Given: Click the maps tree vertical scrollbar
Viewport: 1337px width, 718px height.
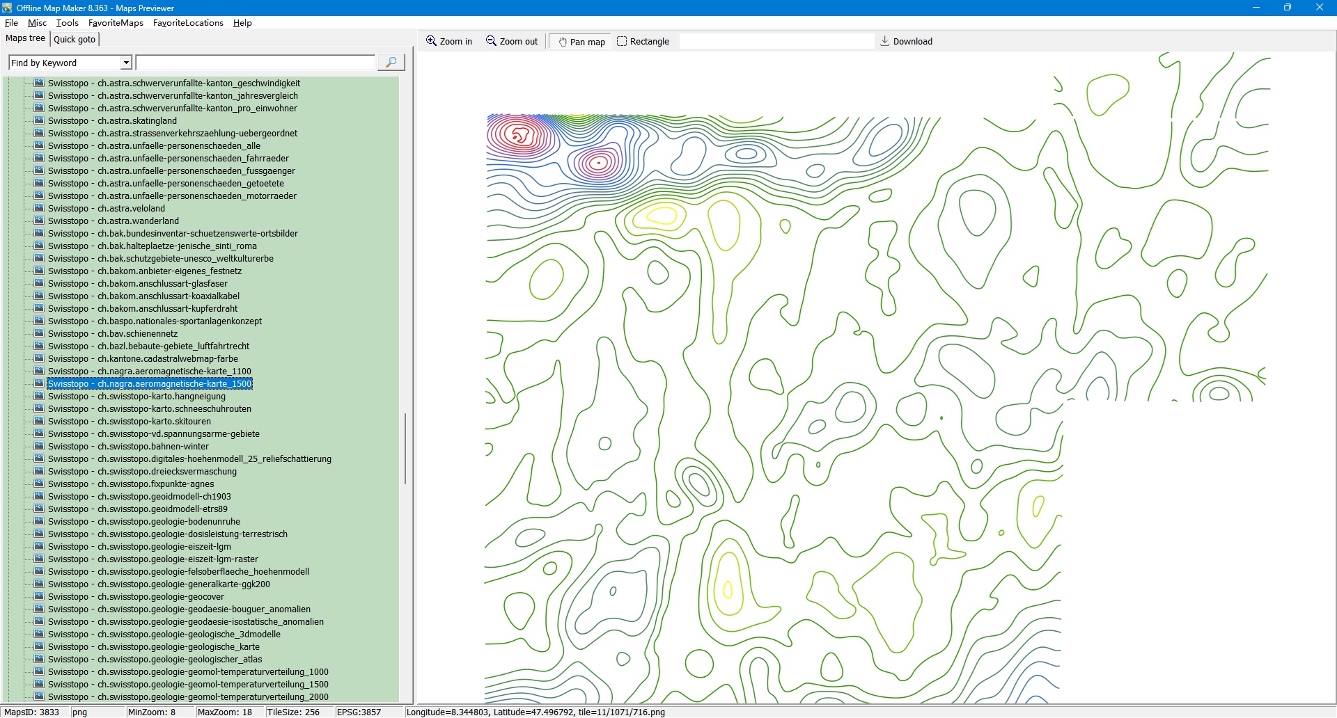Looking at the screenshot, I should click(405, 449).
